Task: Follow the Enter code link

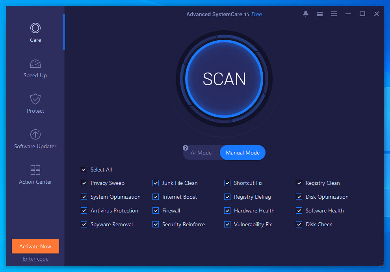Action: click(x=35, y=259)
